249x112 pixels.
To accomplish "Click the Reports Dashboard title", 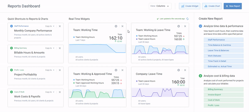I will (x=24, y=6).
